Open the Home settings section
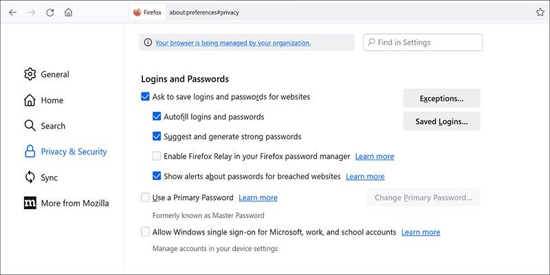Screen dimensions: 550x275 [52, 100]
